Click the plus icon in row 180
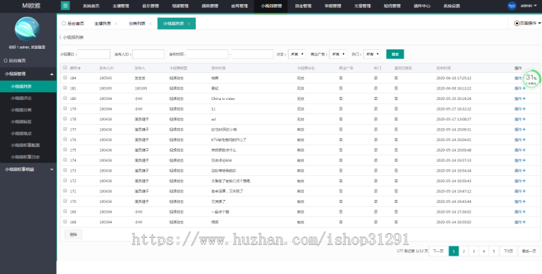Screen dimensions: 542x274 click(x=524, y=99)
